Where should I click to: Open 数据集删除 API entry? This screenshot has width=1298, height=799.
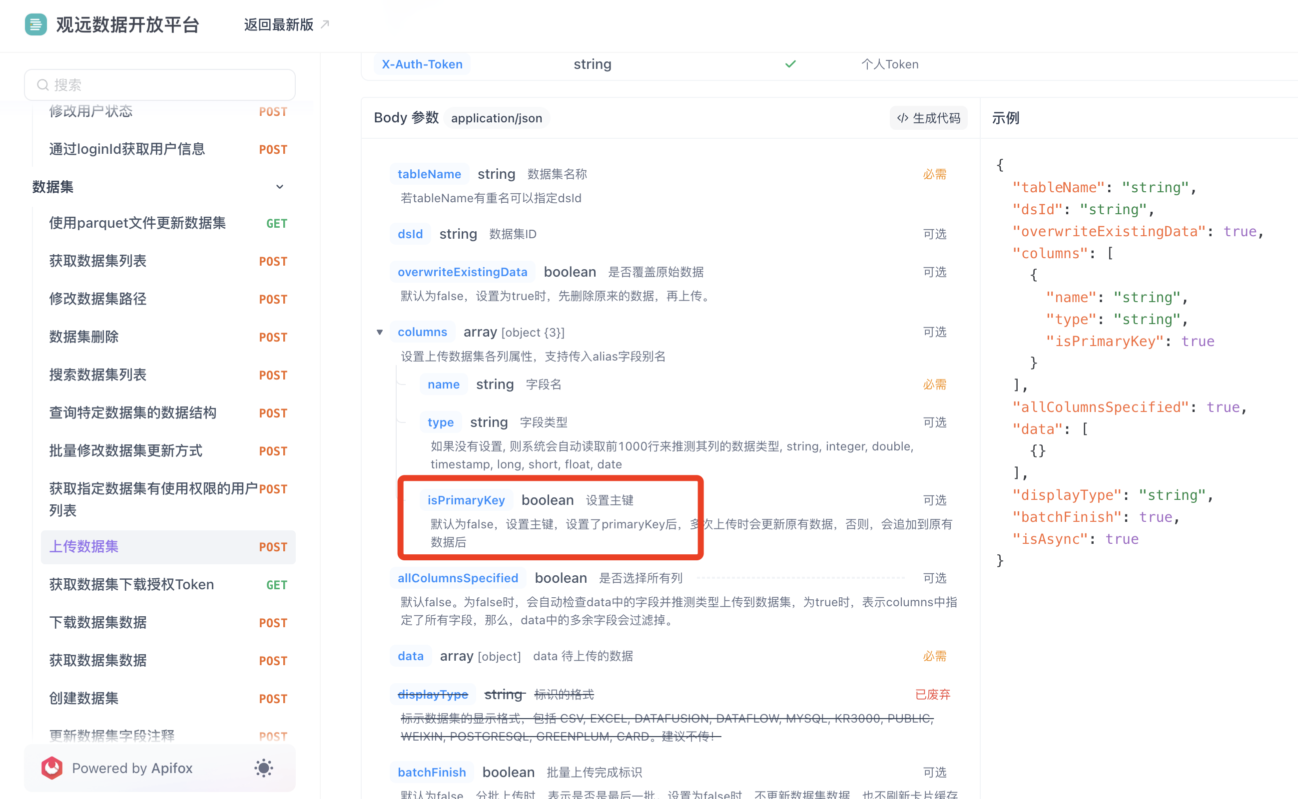168,337
